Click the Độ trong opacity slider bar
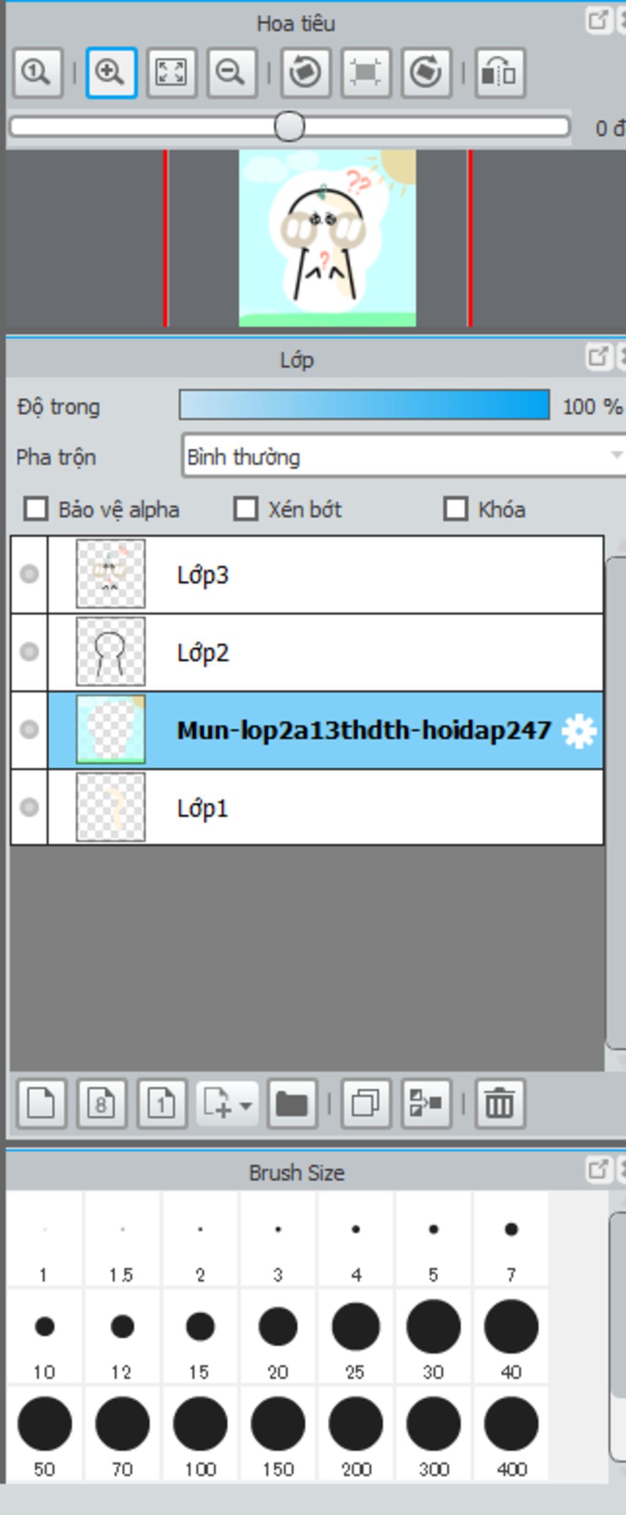The height and width of the screenshot is (1515, 626). pos(364,406)
